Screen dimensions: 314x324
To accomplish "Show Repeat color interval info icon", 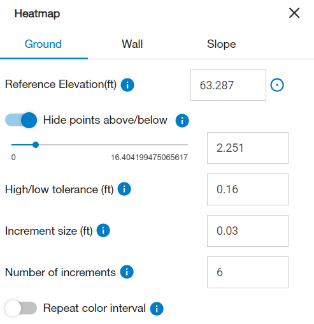I will [157, 309].
